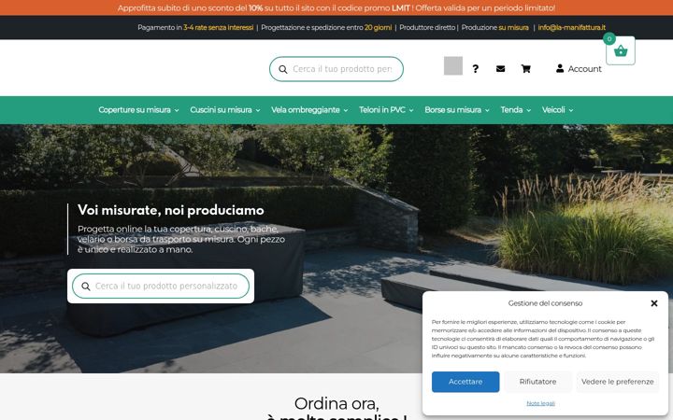
Task: Click the magnifier icon in hero search
Action: (x=86, y=287)
